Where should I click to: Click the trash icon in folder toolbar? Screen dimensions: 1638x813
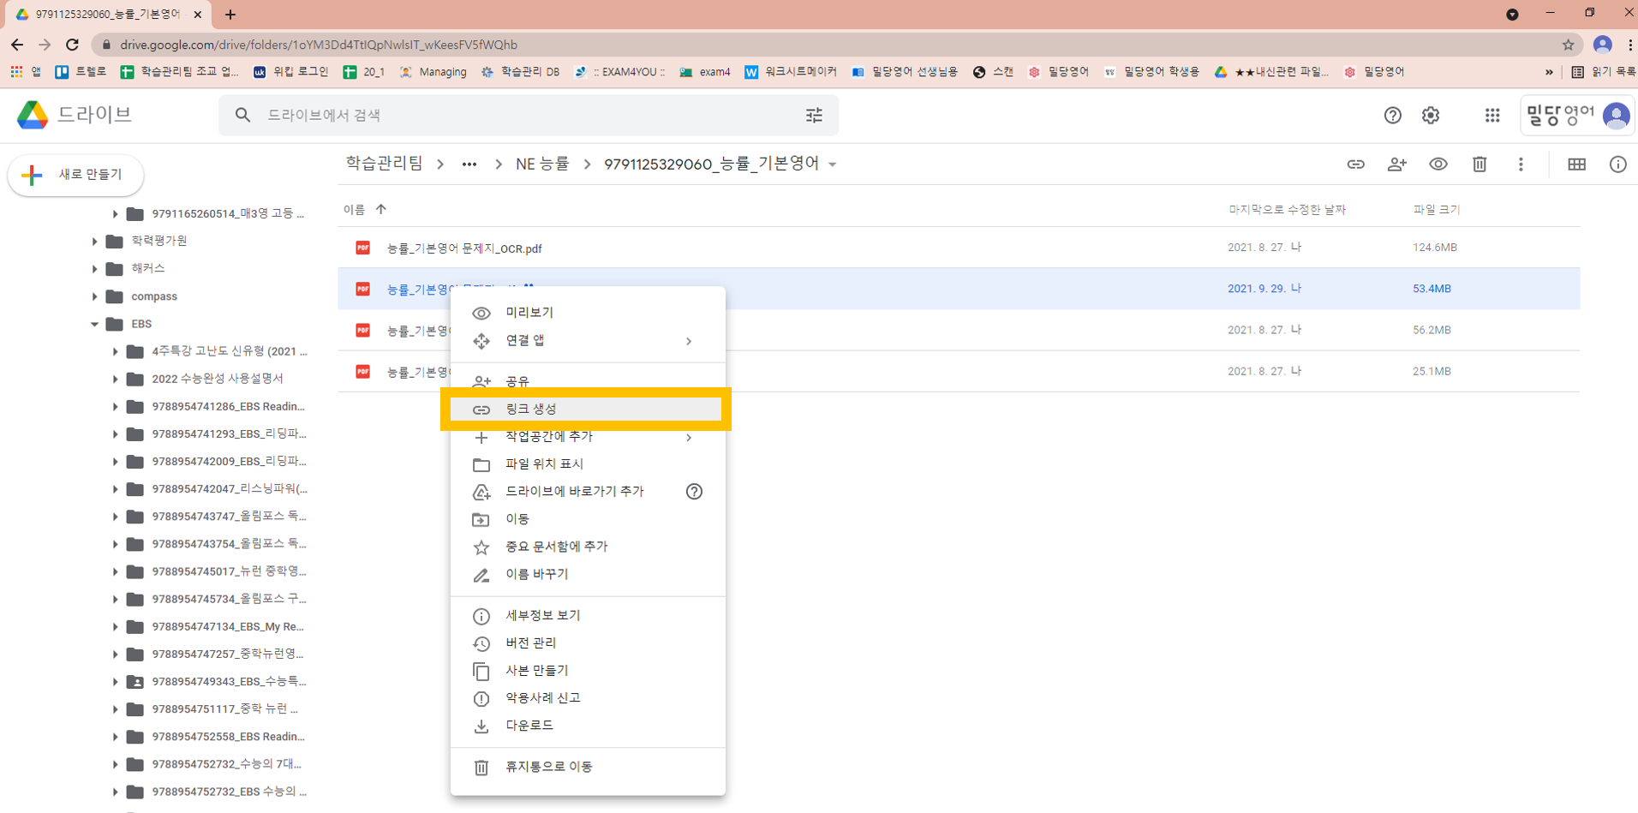1480,164
